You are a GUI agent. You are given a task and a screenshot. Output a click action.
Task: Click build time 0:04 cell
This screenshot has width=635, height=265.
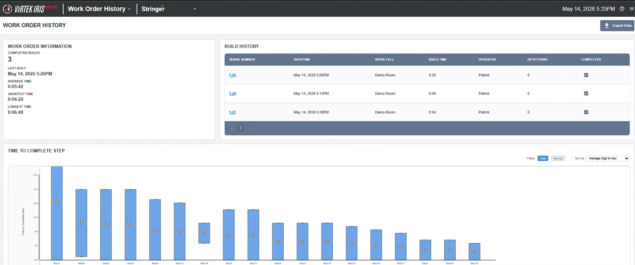click(x=432, y=112)
